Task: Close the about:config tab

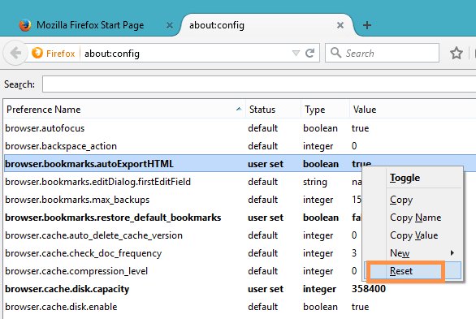Action: click(x=340, y=25)
